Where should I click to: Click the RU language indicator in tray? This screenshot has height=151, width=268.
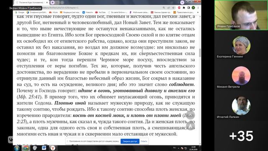coord(175,148)
